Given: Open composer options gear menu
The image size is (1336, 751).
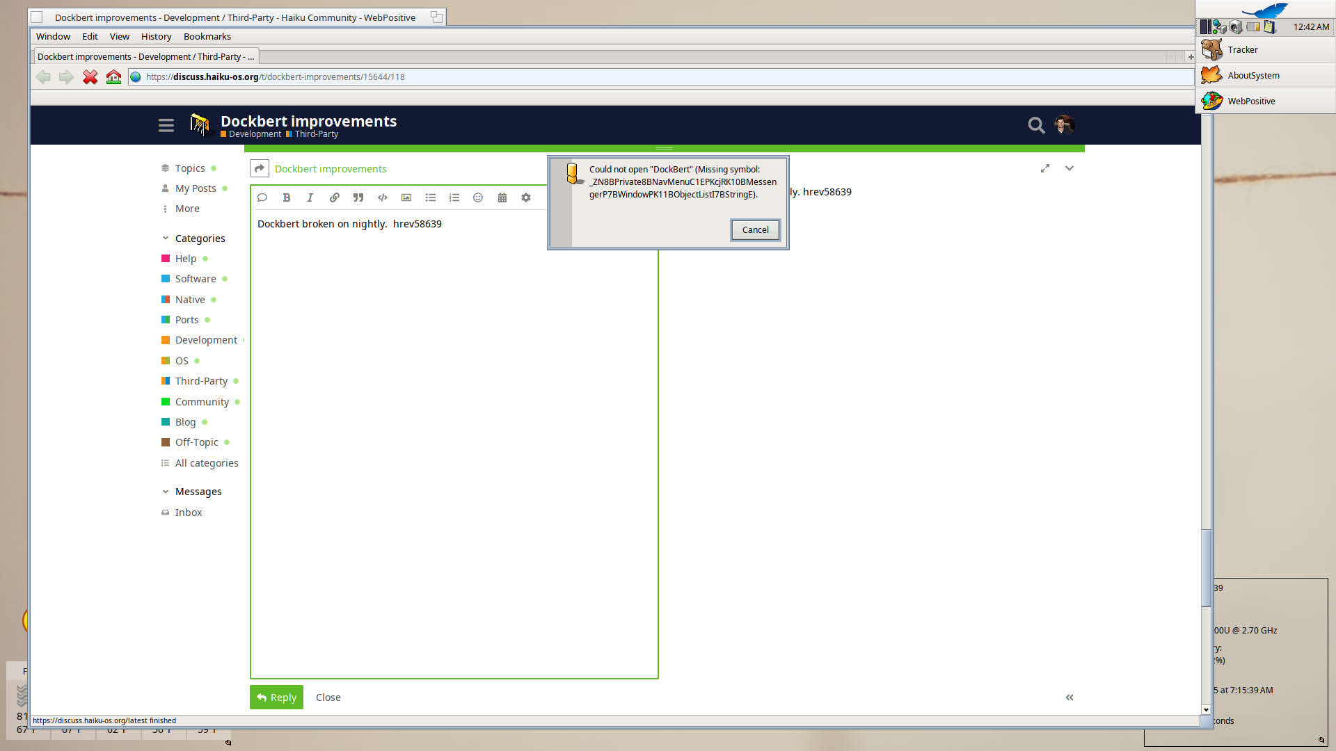Looking at the screenshot, I should pyautogui.click(x=526, y=197).
